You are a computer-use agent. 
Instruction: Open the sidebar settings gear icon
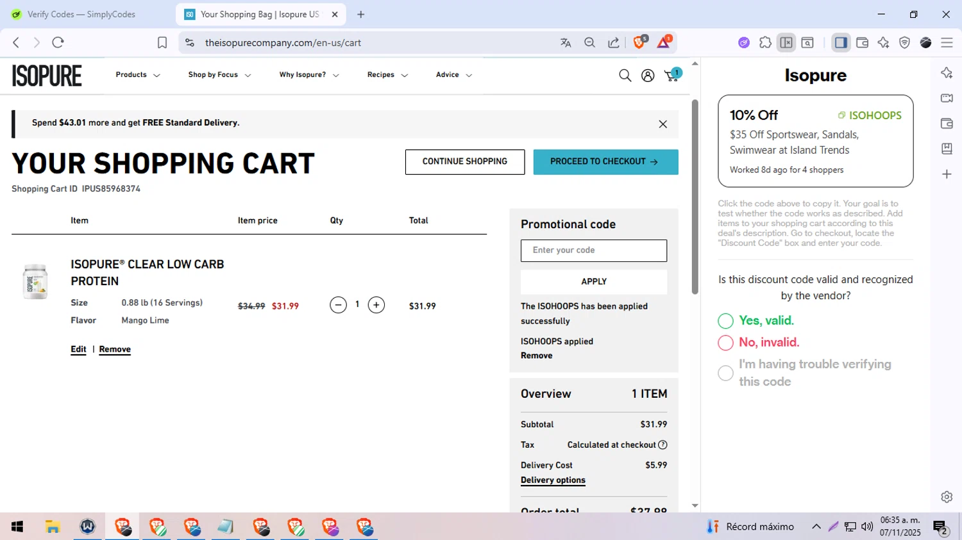pyautogui.click(x=947, y=496)
